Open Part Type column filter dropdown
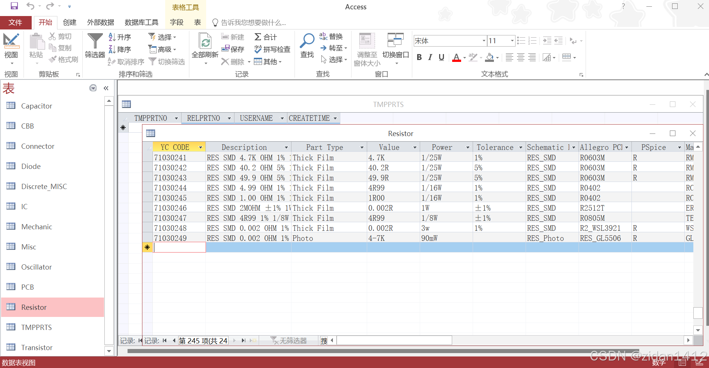Screen dimensions: 709x368 (362, 147)
